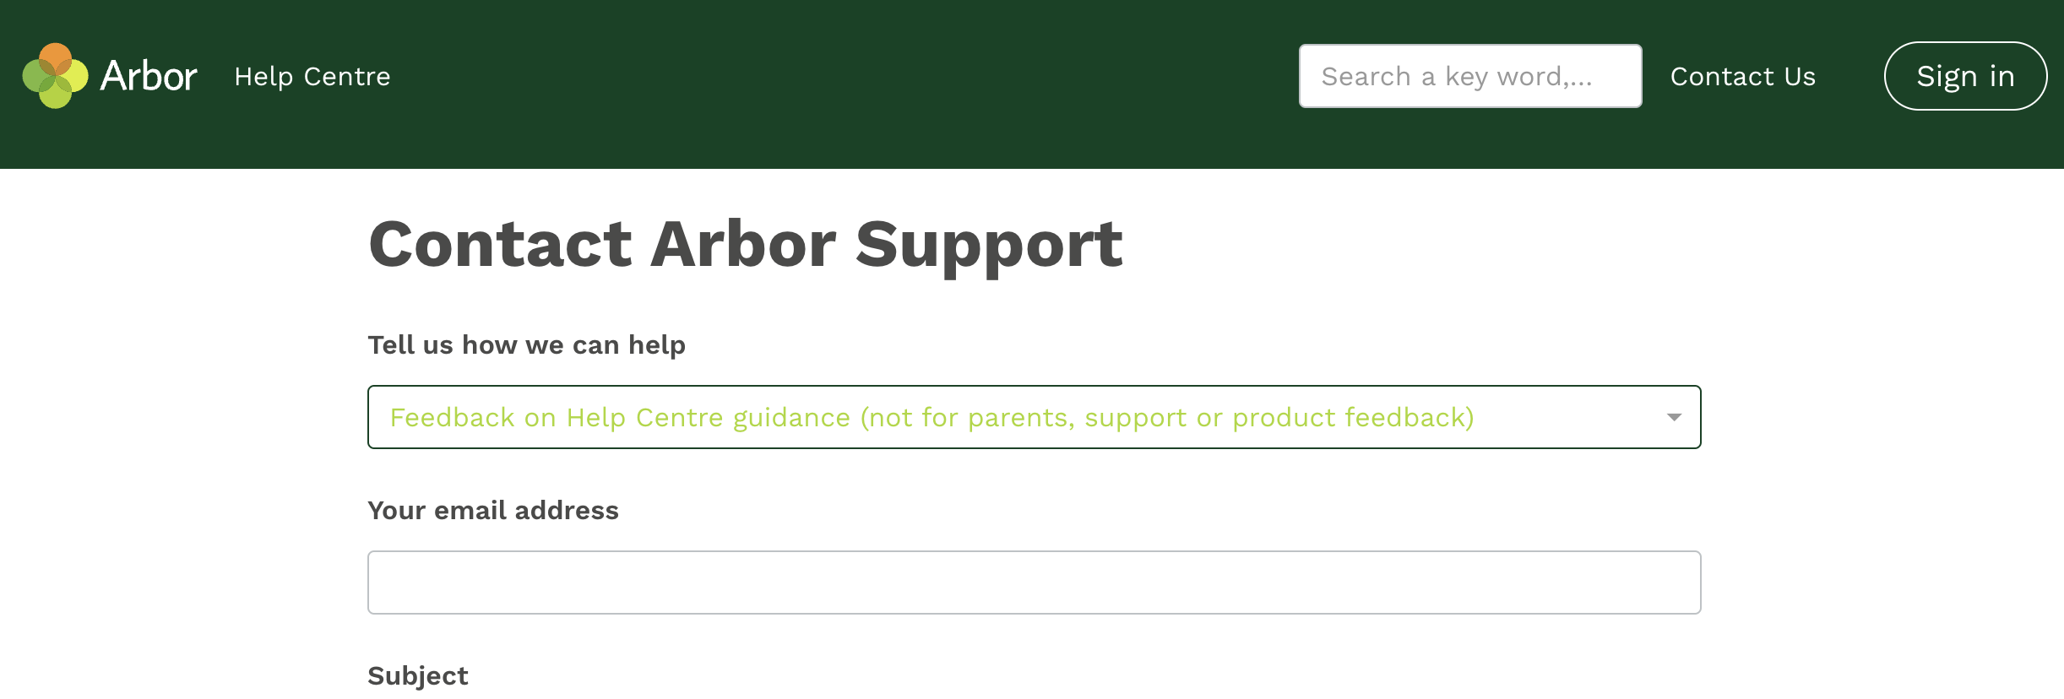Click the Arbor wordmark text
2064x699 pixels.
pyautogui.click(x=149, y=75)
